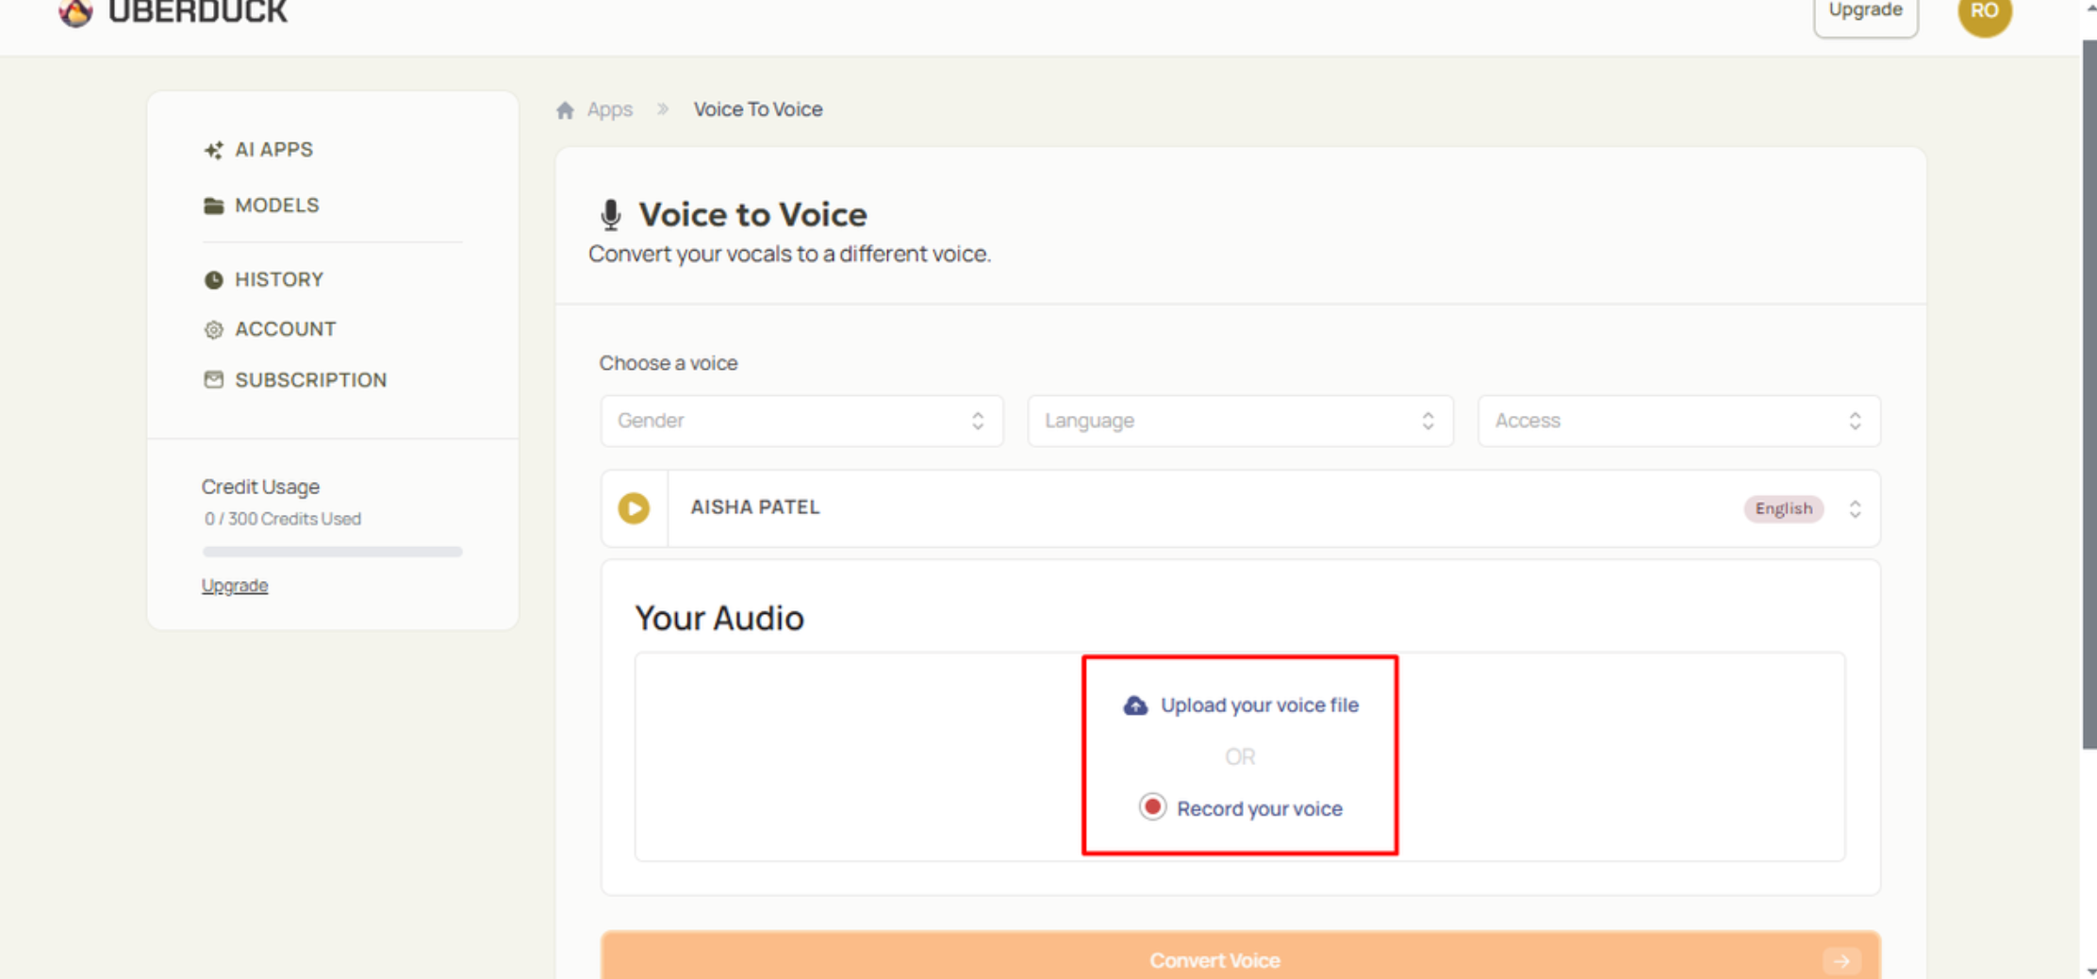Open History via the clock icon
This screenshot has width=2097, height=979.
pyautogui.click(x=214, y=278)
